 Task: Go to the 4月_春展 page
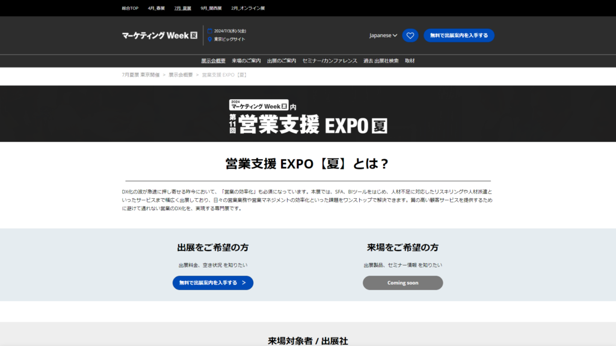pos(156,8)
